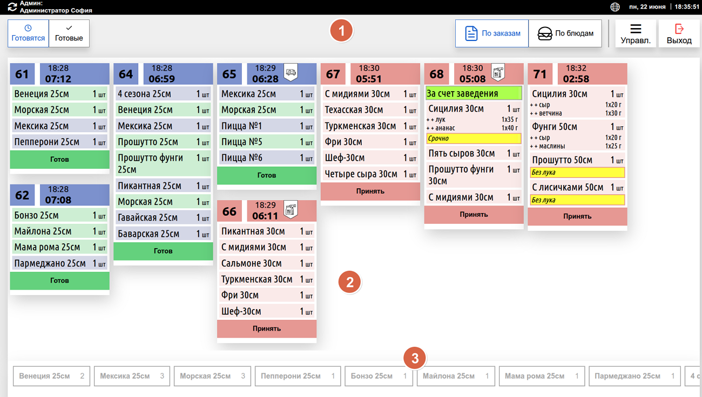Click Пепперони 25см summary tile
Viewport: 702px width, 397px height.
298,376
